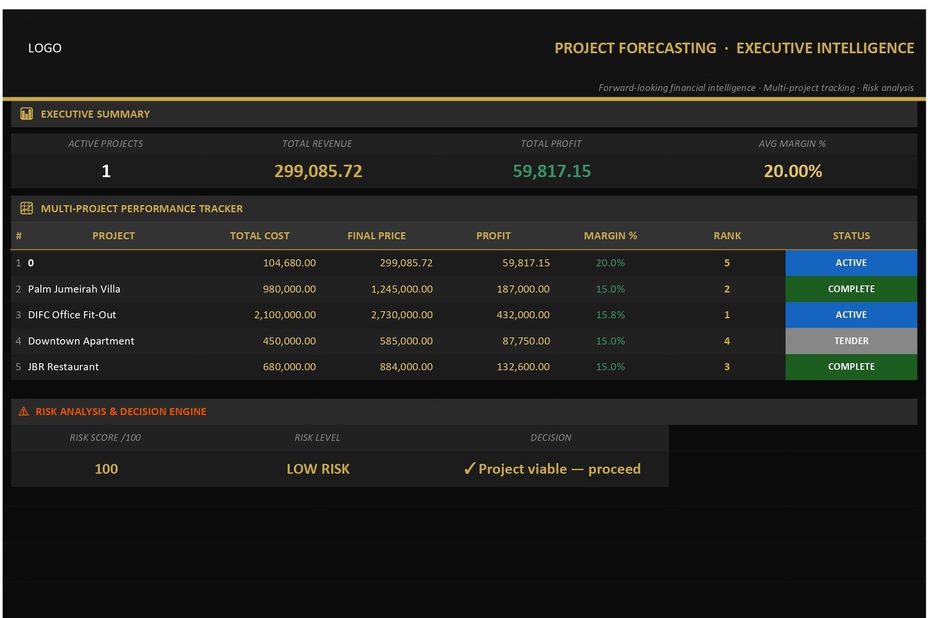This screenshot has height=618, width=930.
Task: Click total cost value 680,000.00
Action: (x=290, y=367)
